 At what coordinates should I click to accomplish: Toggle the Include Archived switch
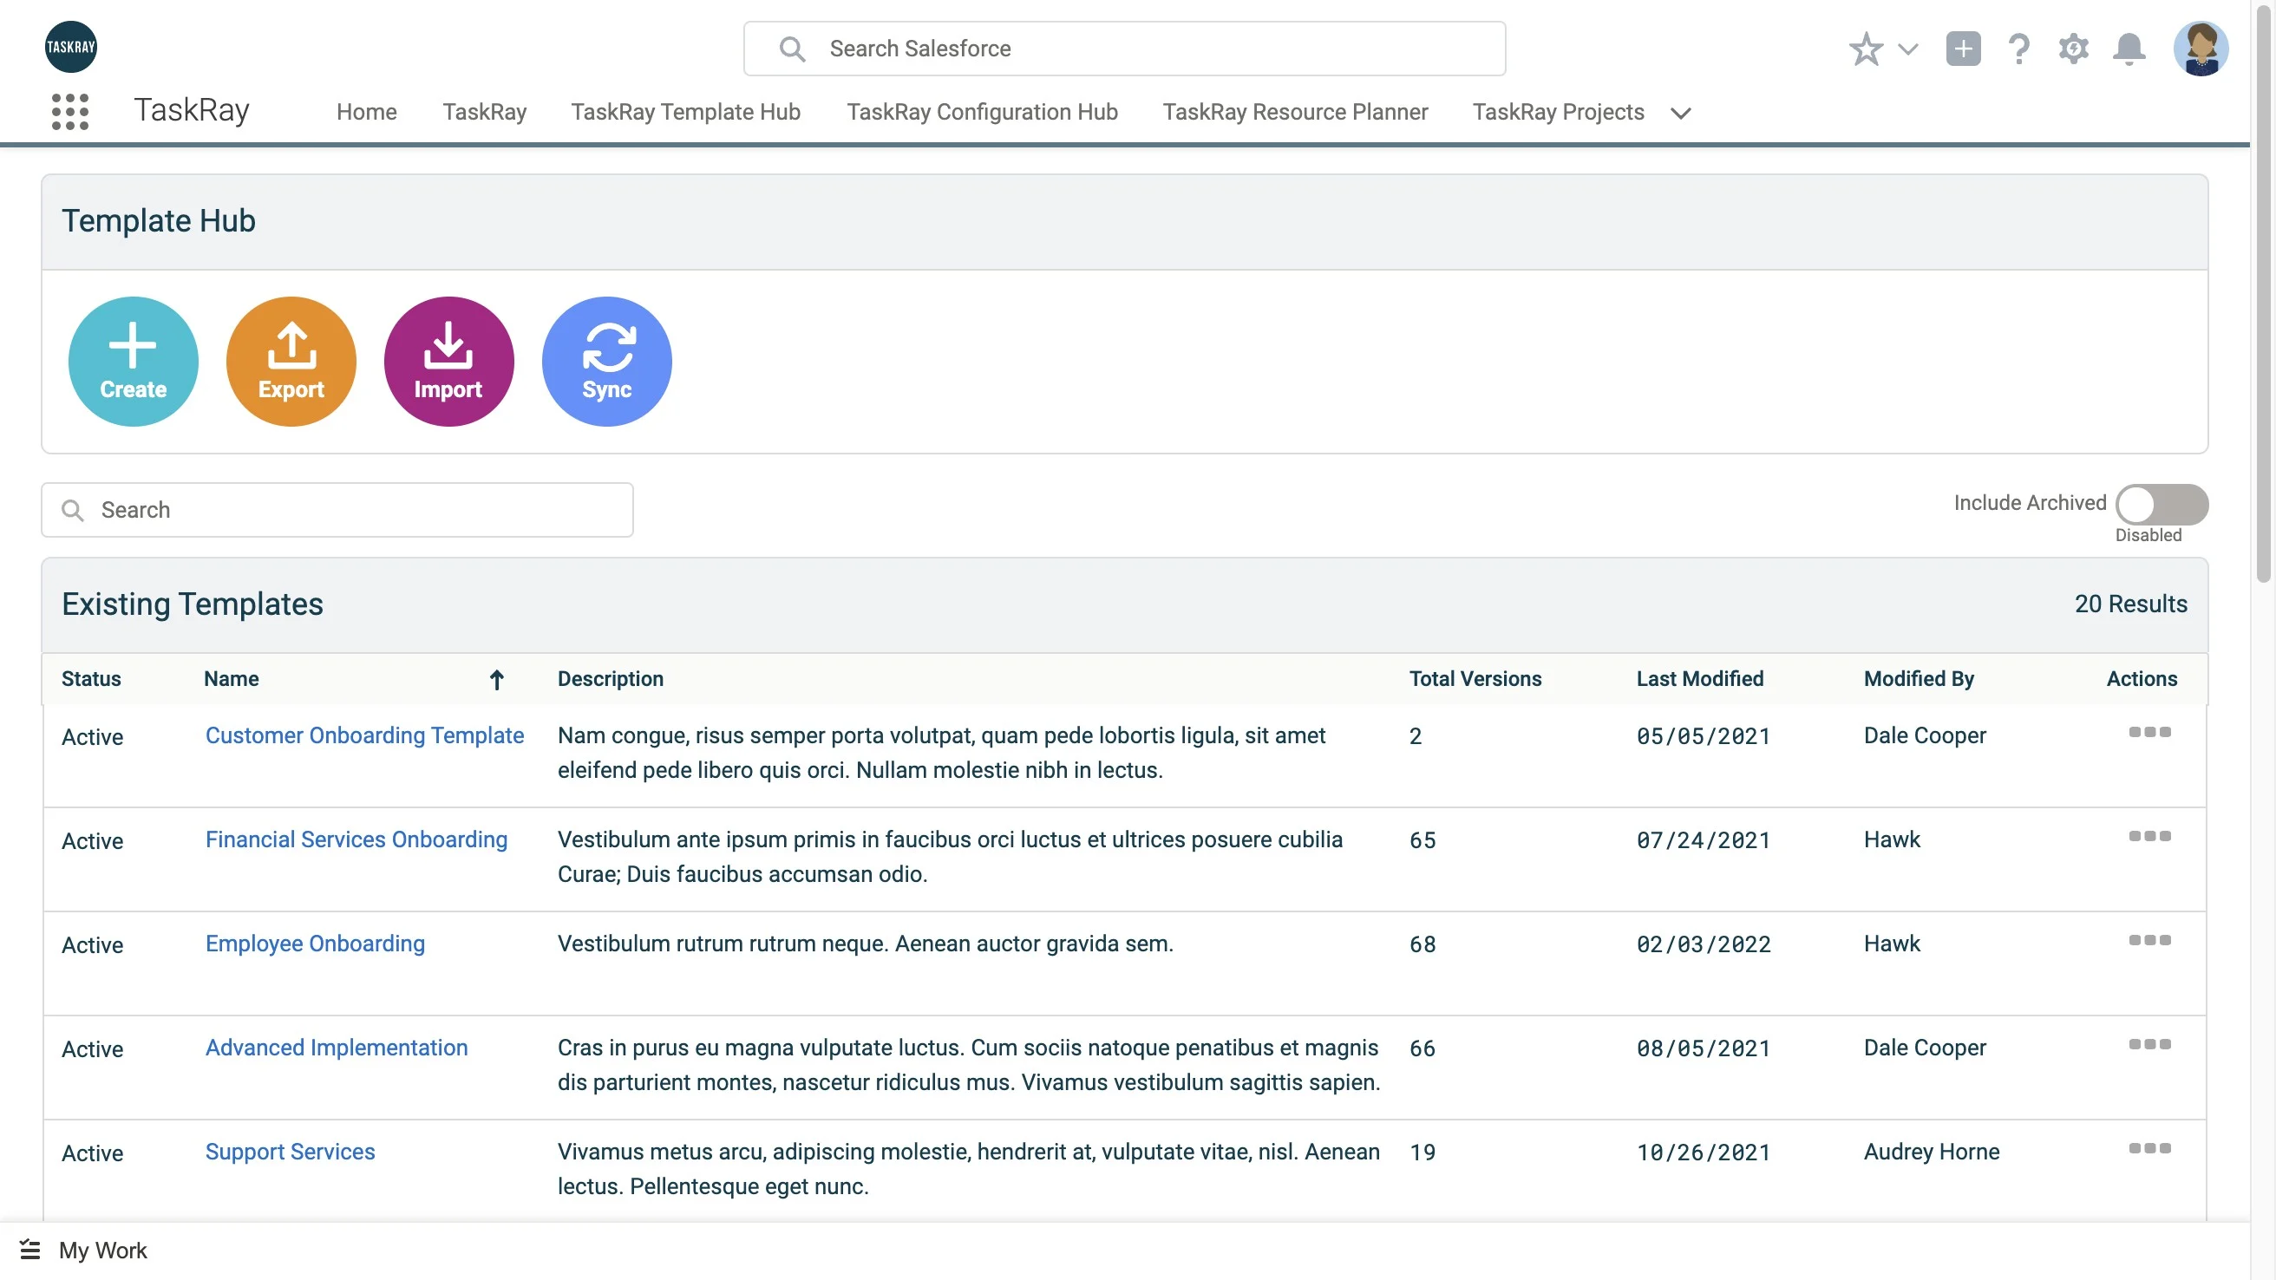[x=2162, y=505]
